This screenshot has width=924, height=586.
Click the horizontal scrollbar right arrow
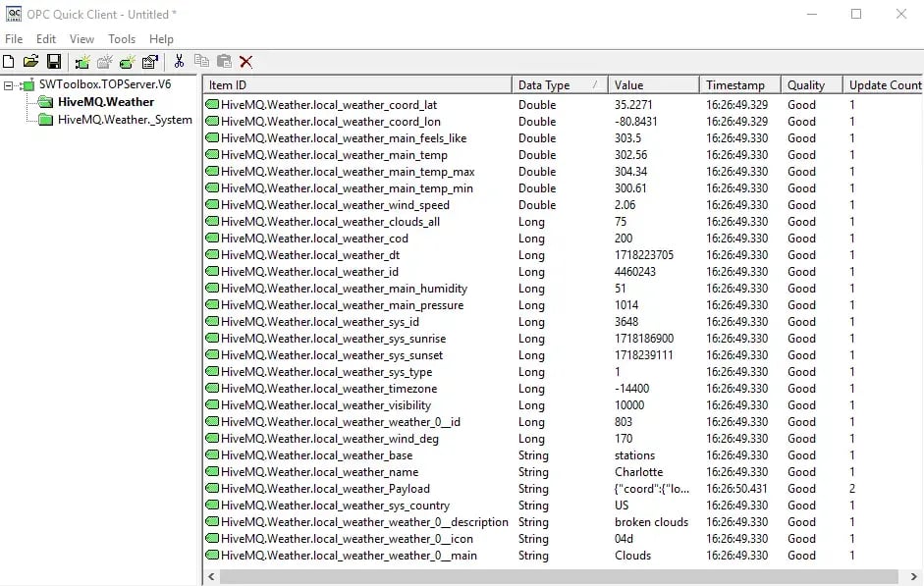pos(915,576)
